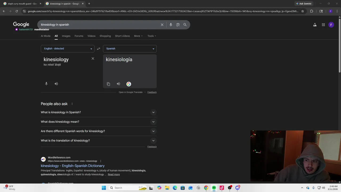Open the Google apps grid
341x192 pixels.
coord(323,25)
